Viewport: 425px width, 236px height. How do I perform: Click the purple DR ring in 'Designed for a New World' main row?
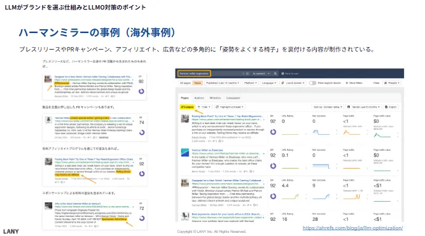tap(273, 196)
